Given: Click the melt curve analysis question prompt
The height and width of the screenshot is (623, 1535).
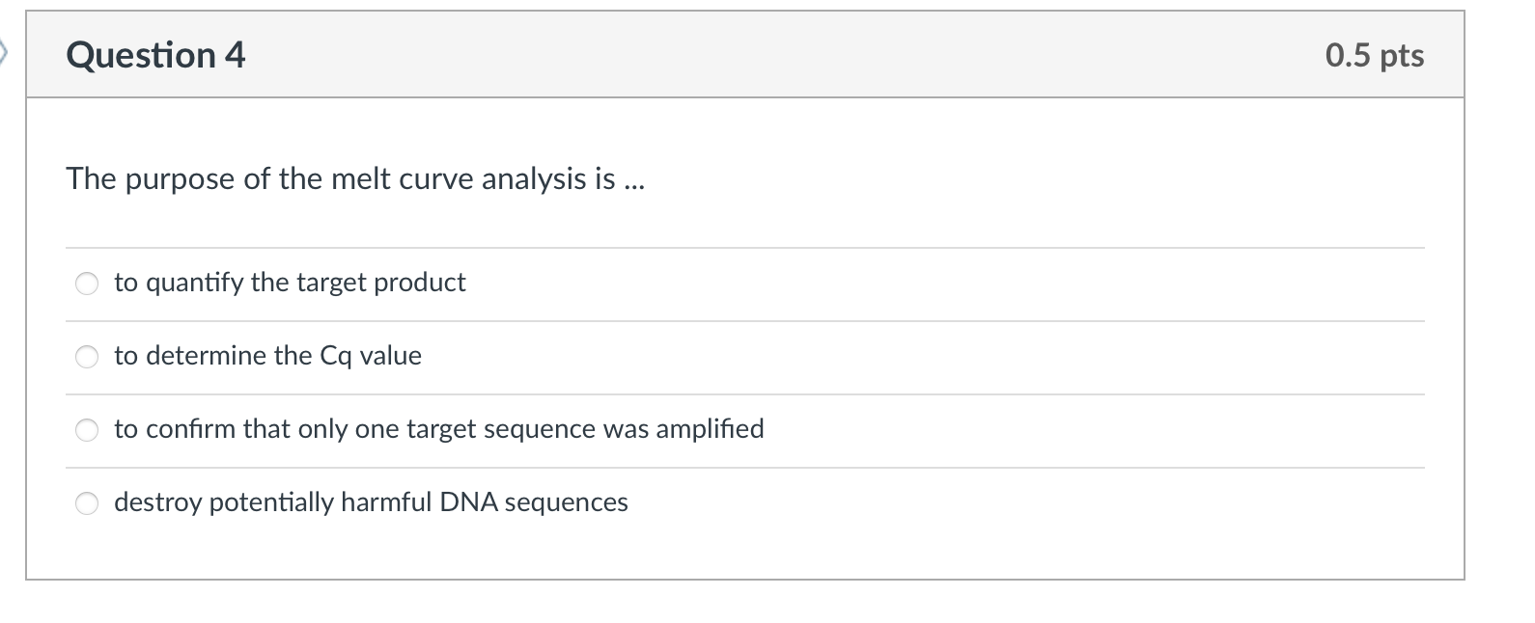Looking at the screenshot, I should [x=340, y=179].
